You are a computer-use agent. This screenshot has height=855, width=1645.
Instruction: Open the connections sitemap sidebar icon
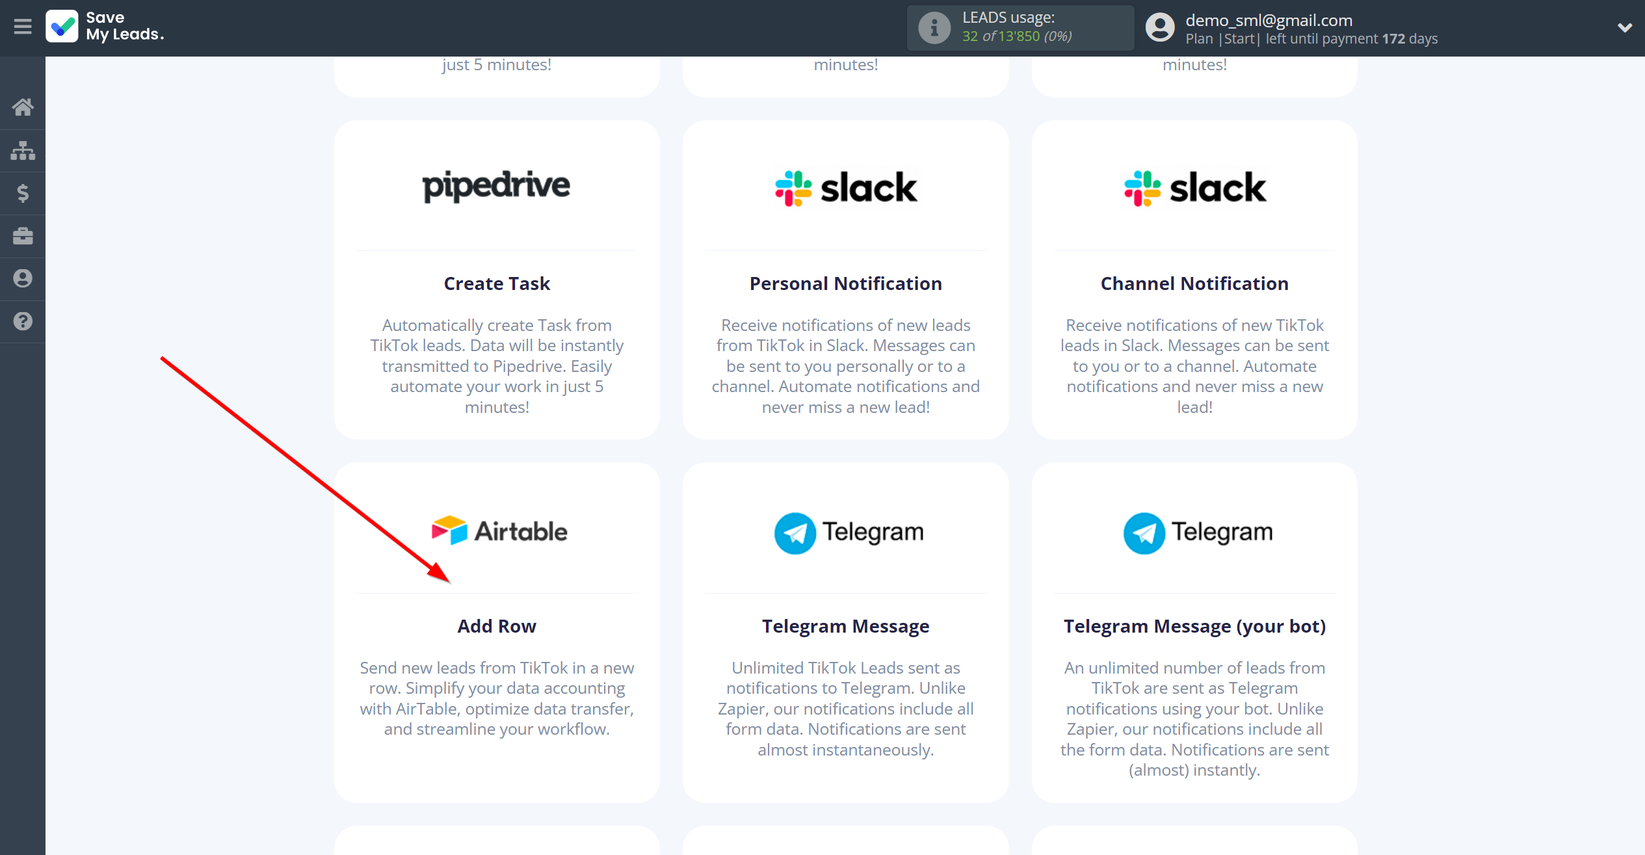coord(23,150)
